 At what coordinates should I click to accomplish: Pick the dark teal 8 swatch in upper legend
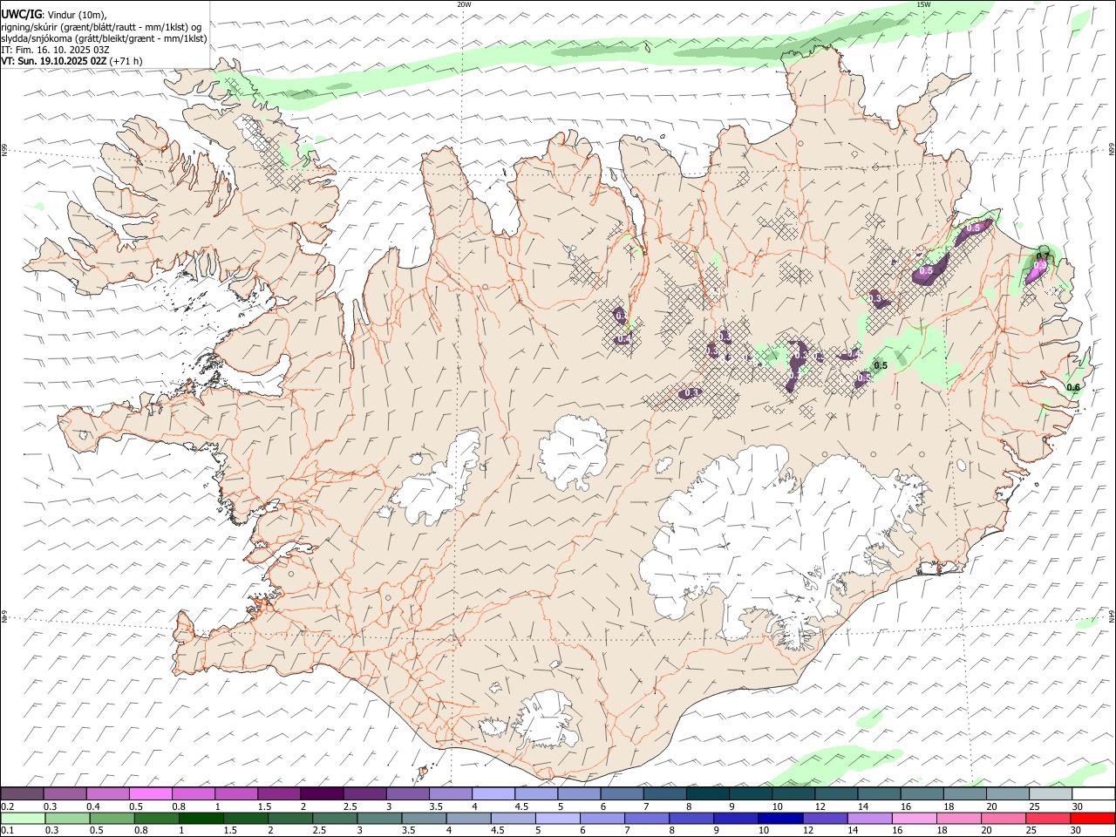point(706,793)
